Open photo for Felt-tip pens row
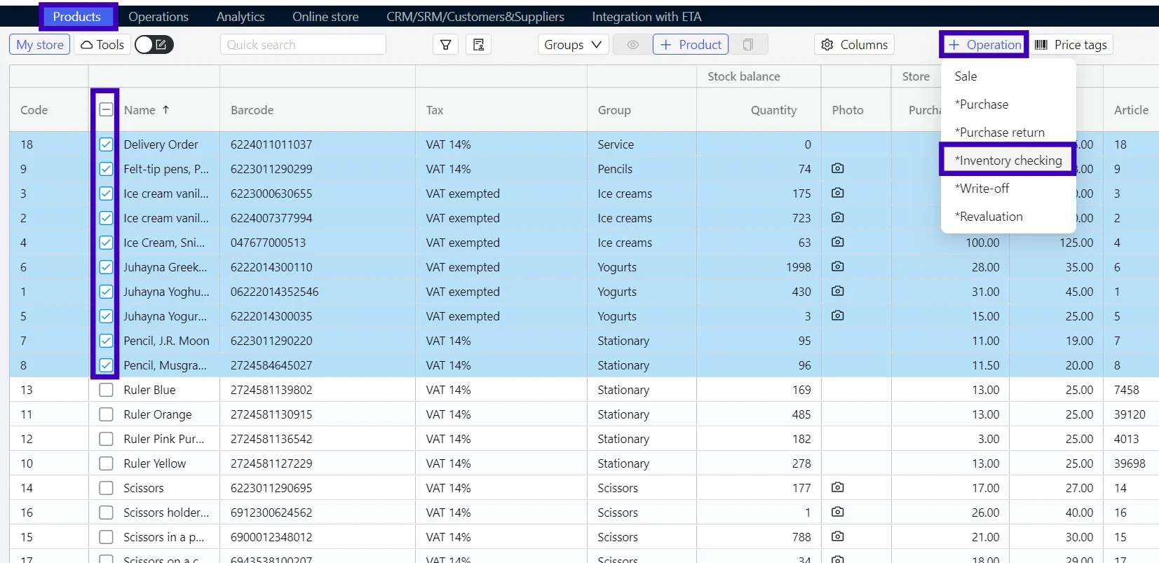1159x563 pixels. click(837, 168)
